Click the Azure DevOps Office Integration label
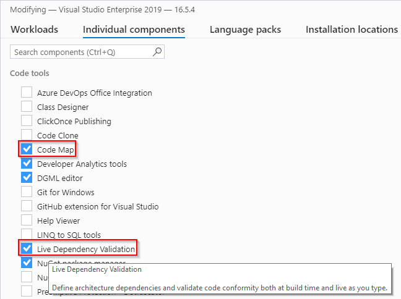This screenshot has width=401, height=299. pyautogui.click(x=94, y=93)
